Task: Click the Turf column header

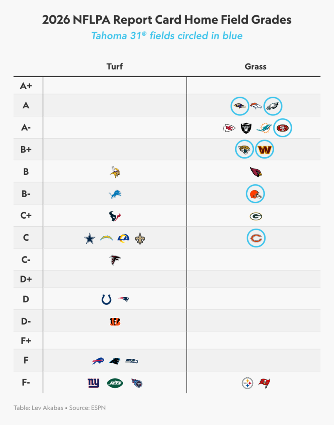Action: [115, 66]
